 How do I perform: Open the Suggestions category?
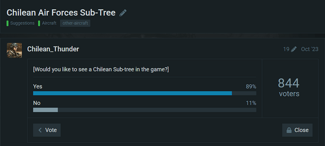22,23
